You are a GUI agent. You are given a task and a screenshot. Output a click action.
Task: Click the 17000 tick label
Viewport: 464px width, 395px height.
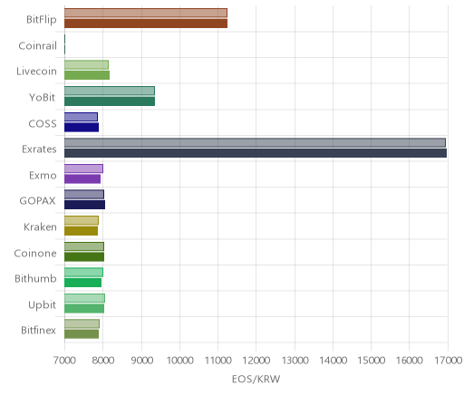click(449, 361)
